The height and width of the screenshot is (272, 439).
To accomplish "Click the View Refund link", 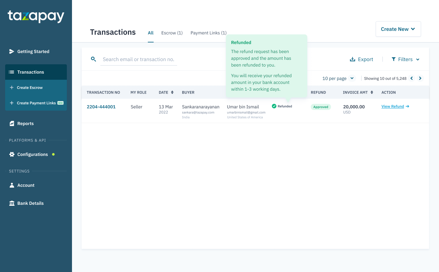I will tap(393, 106).
